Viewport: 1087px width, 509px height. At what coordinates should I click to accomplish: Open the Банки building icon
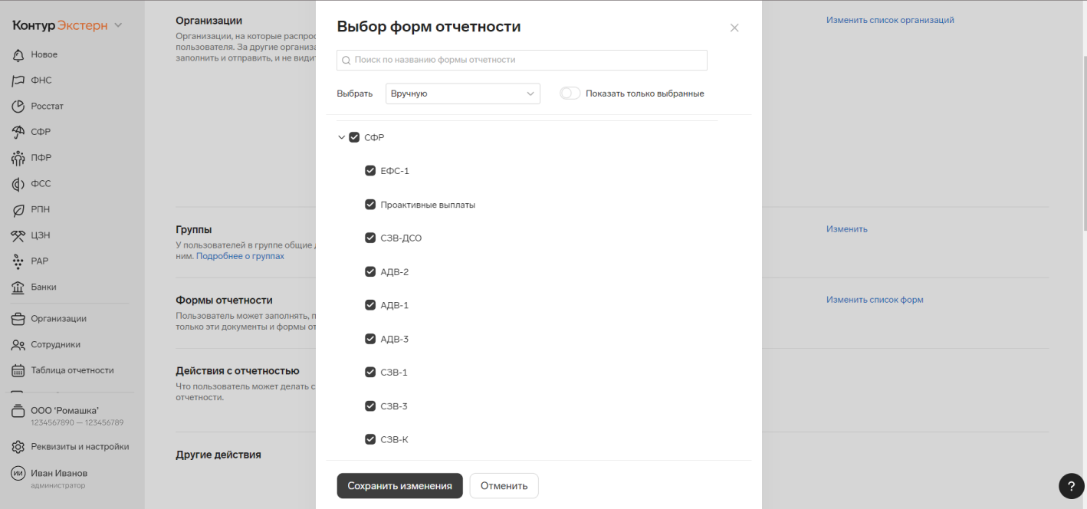click(18, 287)
